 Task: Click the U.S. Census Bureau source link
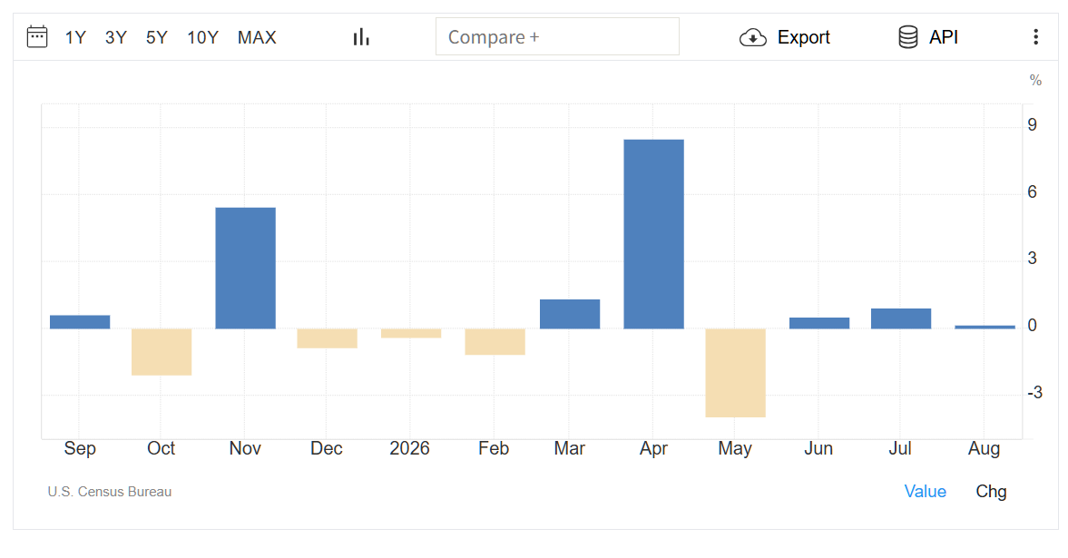(110, 492)
